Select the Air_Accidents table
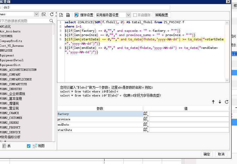The height and width of the screenshot is (164, 237). tap(10, 31)
